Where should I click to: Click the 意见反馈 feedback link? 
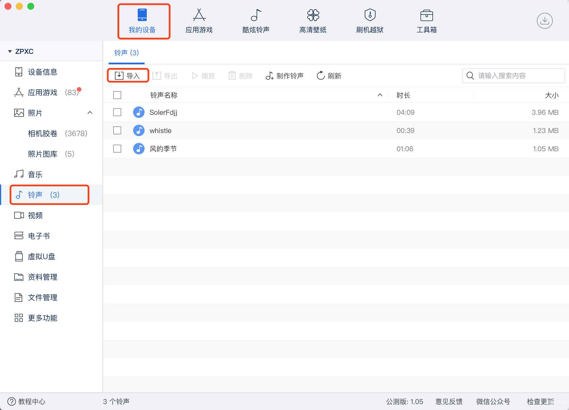coord(449,401)
